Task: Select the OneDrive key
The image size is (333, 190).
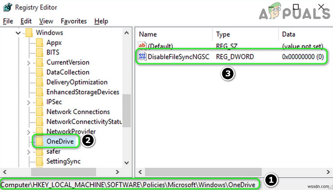Action: [60, 141]
